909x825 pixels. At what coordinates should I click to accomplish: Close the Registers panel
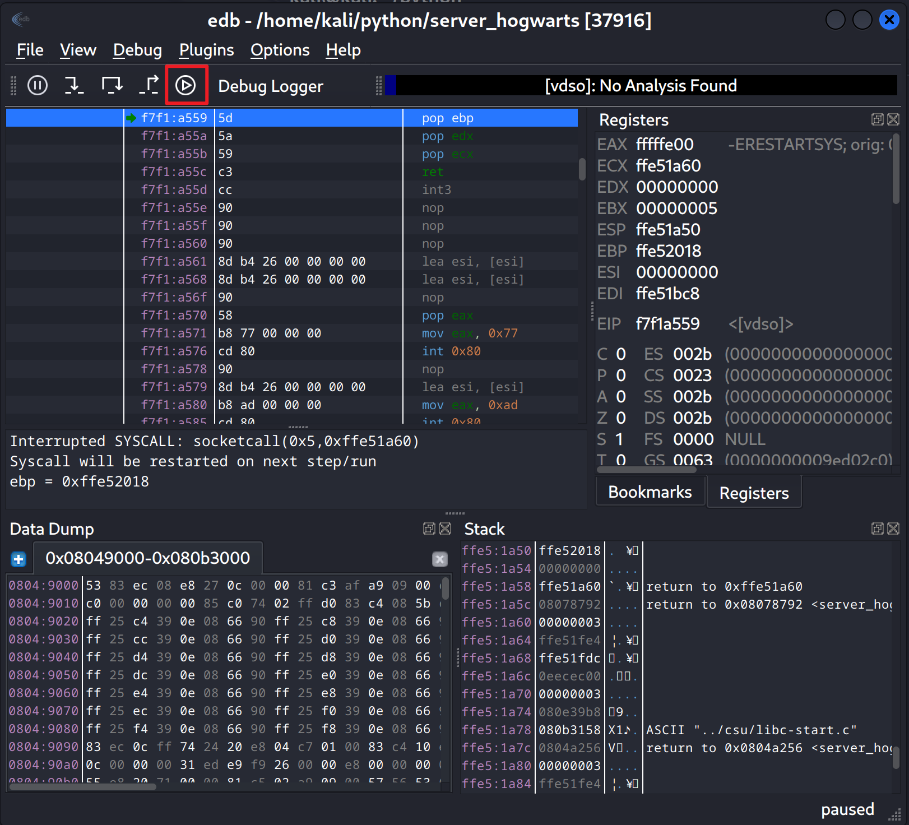(893, 119)
